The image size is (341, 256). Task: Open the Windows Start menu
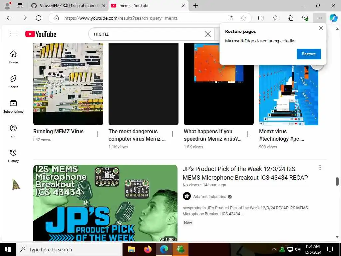8,249
